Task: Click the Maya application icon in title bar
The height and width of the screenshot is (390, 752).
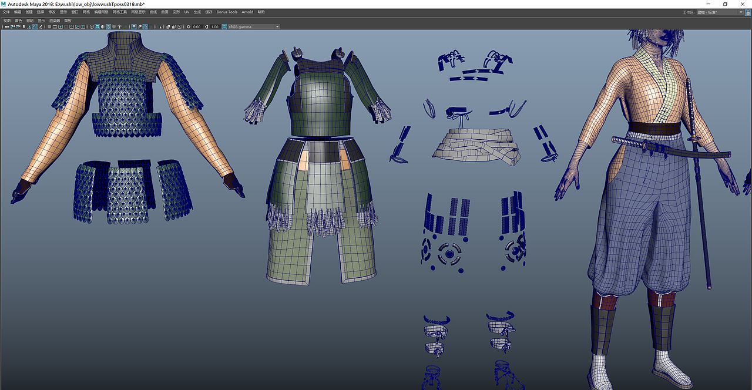Action: click(4, 4)
